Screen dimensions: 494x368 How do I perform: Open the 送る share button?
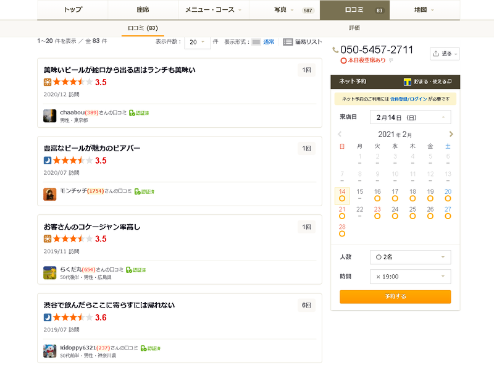(445, 54)
